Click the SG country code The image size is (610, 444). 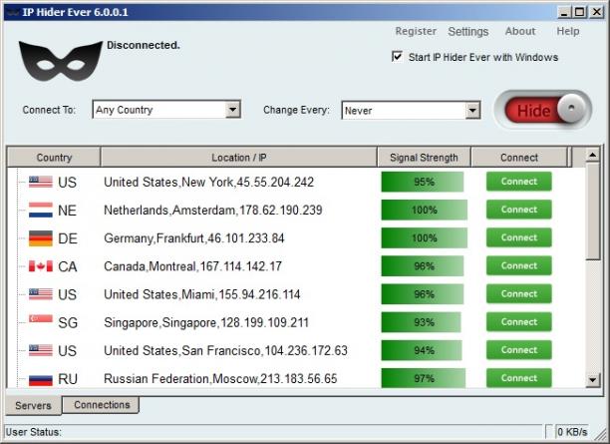point(68,322)
